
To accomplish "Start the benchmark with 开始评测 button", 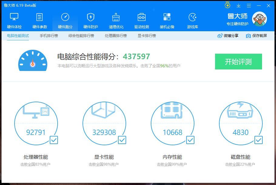I will (x=238, y=62).
